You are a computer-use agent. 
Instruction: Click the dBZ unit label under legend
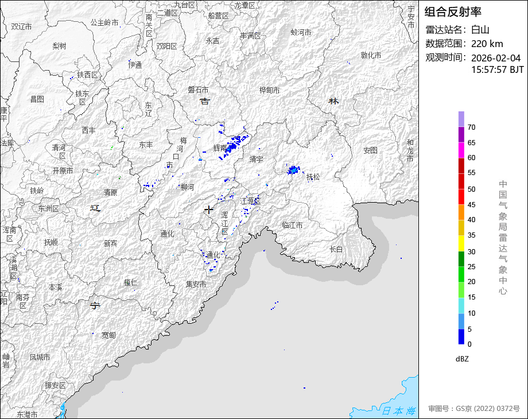tap(462, 359)
